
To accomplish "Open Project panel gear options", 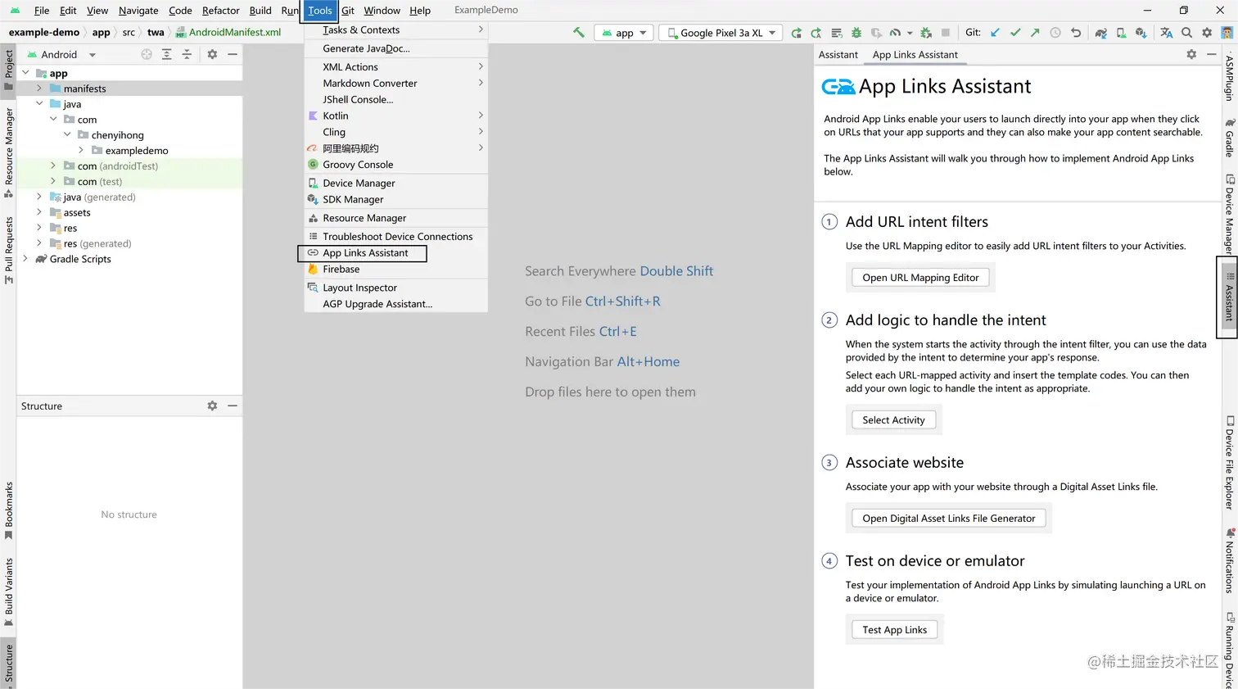I will click(x=212, y=54).
